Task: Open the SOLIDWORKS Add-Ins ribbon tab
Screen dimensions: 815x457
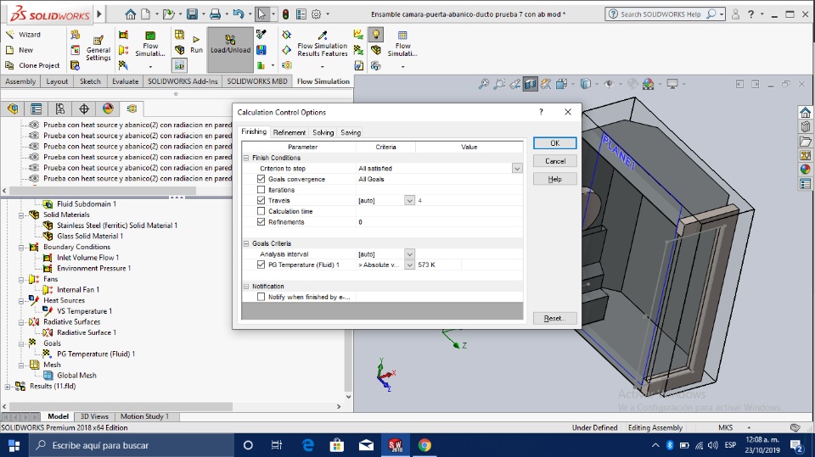Action: point(183,81)
